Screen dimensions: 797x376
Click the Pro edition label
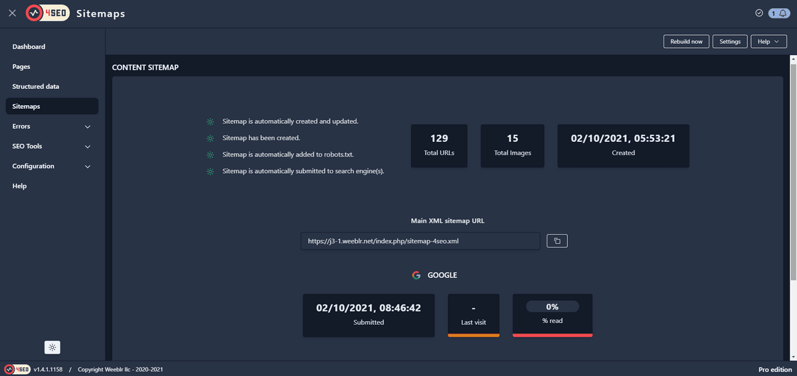[775, 369]
